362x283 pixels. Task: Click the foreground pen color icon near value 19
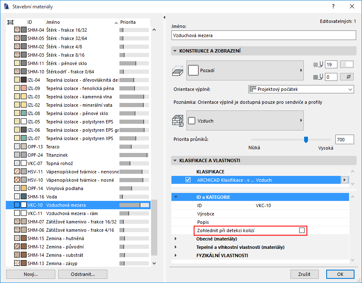click(317, 64)
